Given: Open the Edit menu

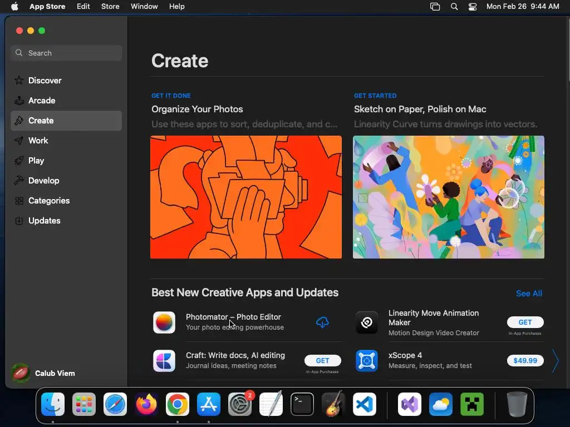Looking at the screenshot, I should click(83, 7).
